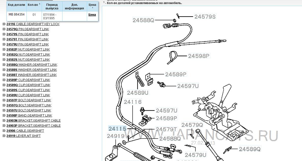302x161 pixels.
Task: Select diagram callout 24579T
Action: [166, 129]
